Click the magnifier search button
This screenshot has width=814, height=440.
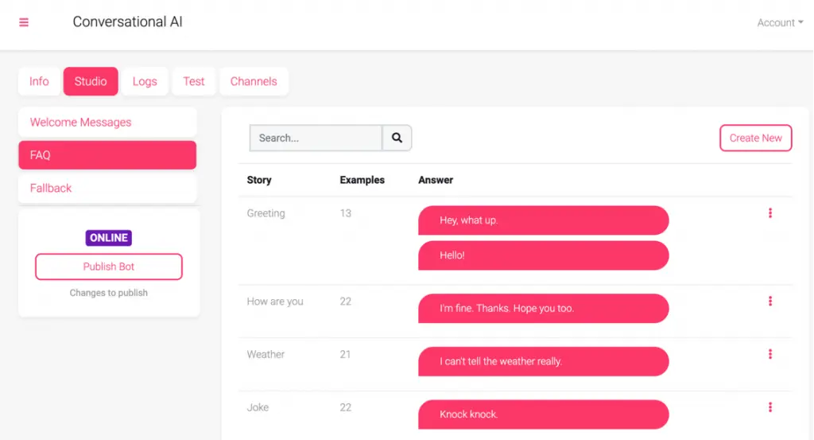pos(397,138)
